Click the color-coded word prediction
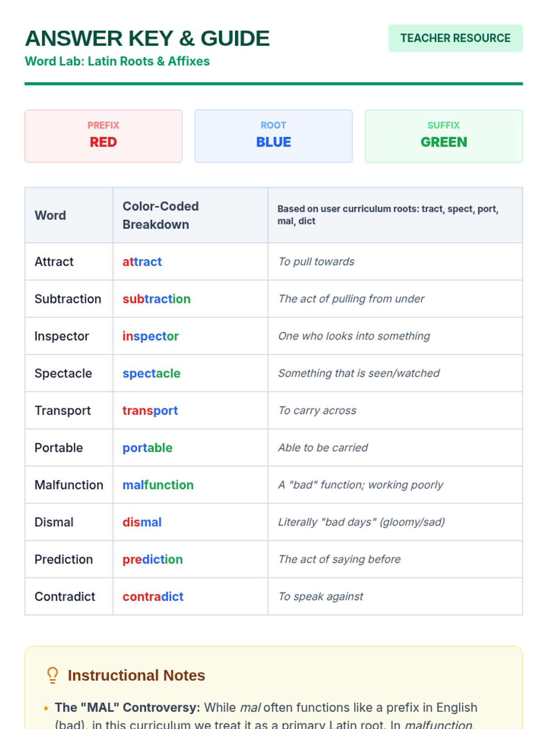Image resolution: width=547 pixels, height=729 pixels. [x=152, y=560]
